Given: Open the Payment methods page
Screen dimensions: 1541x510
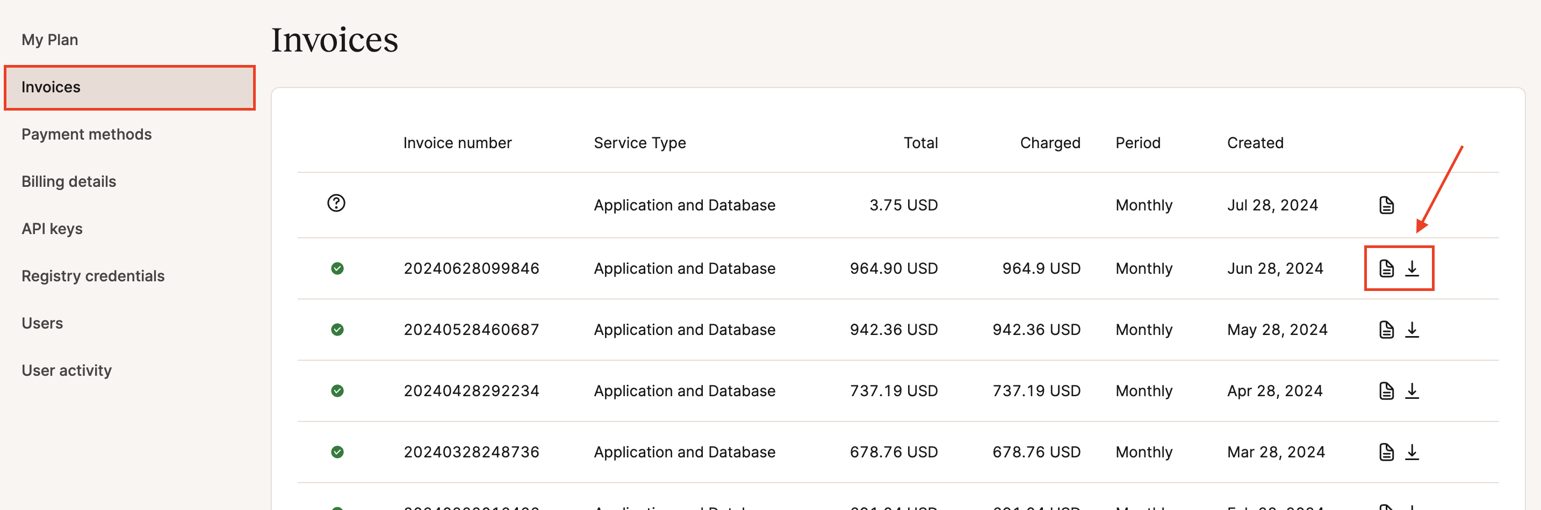Looking at the screenshot, I should [86, 134].
